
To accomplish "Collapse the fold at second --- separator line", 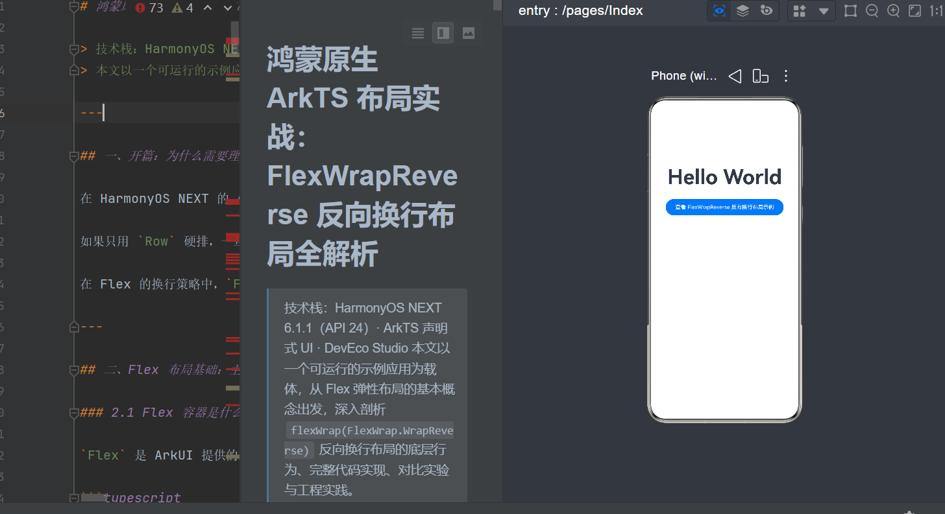I will tap(74, 326).
